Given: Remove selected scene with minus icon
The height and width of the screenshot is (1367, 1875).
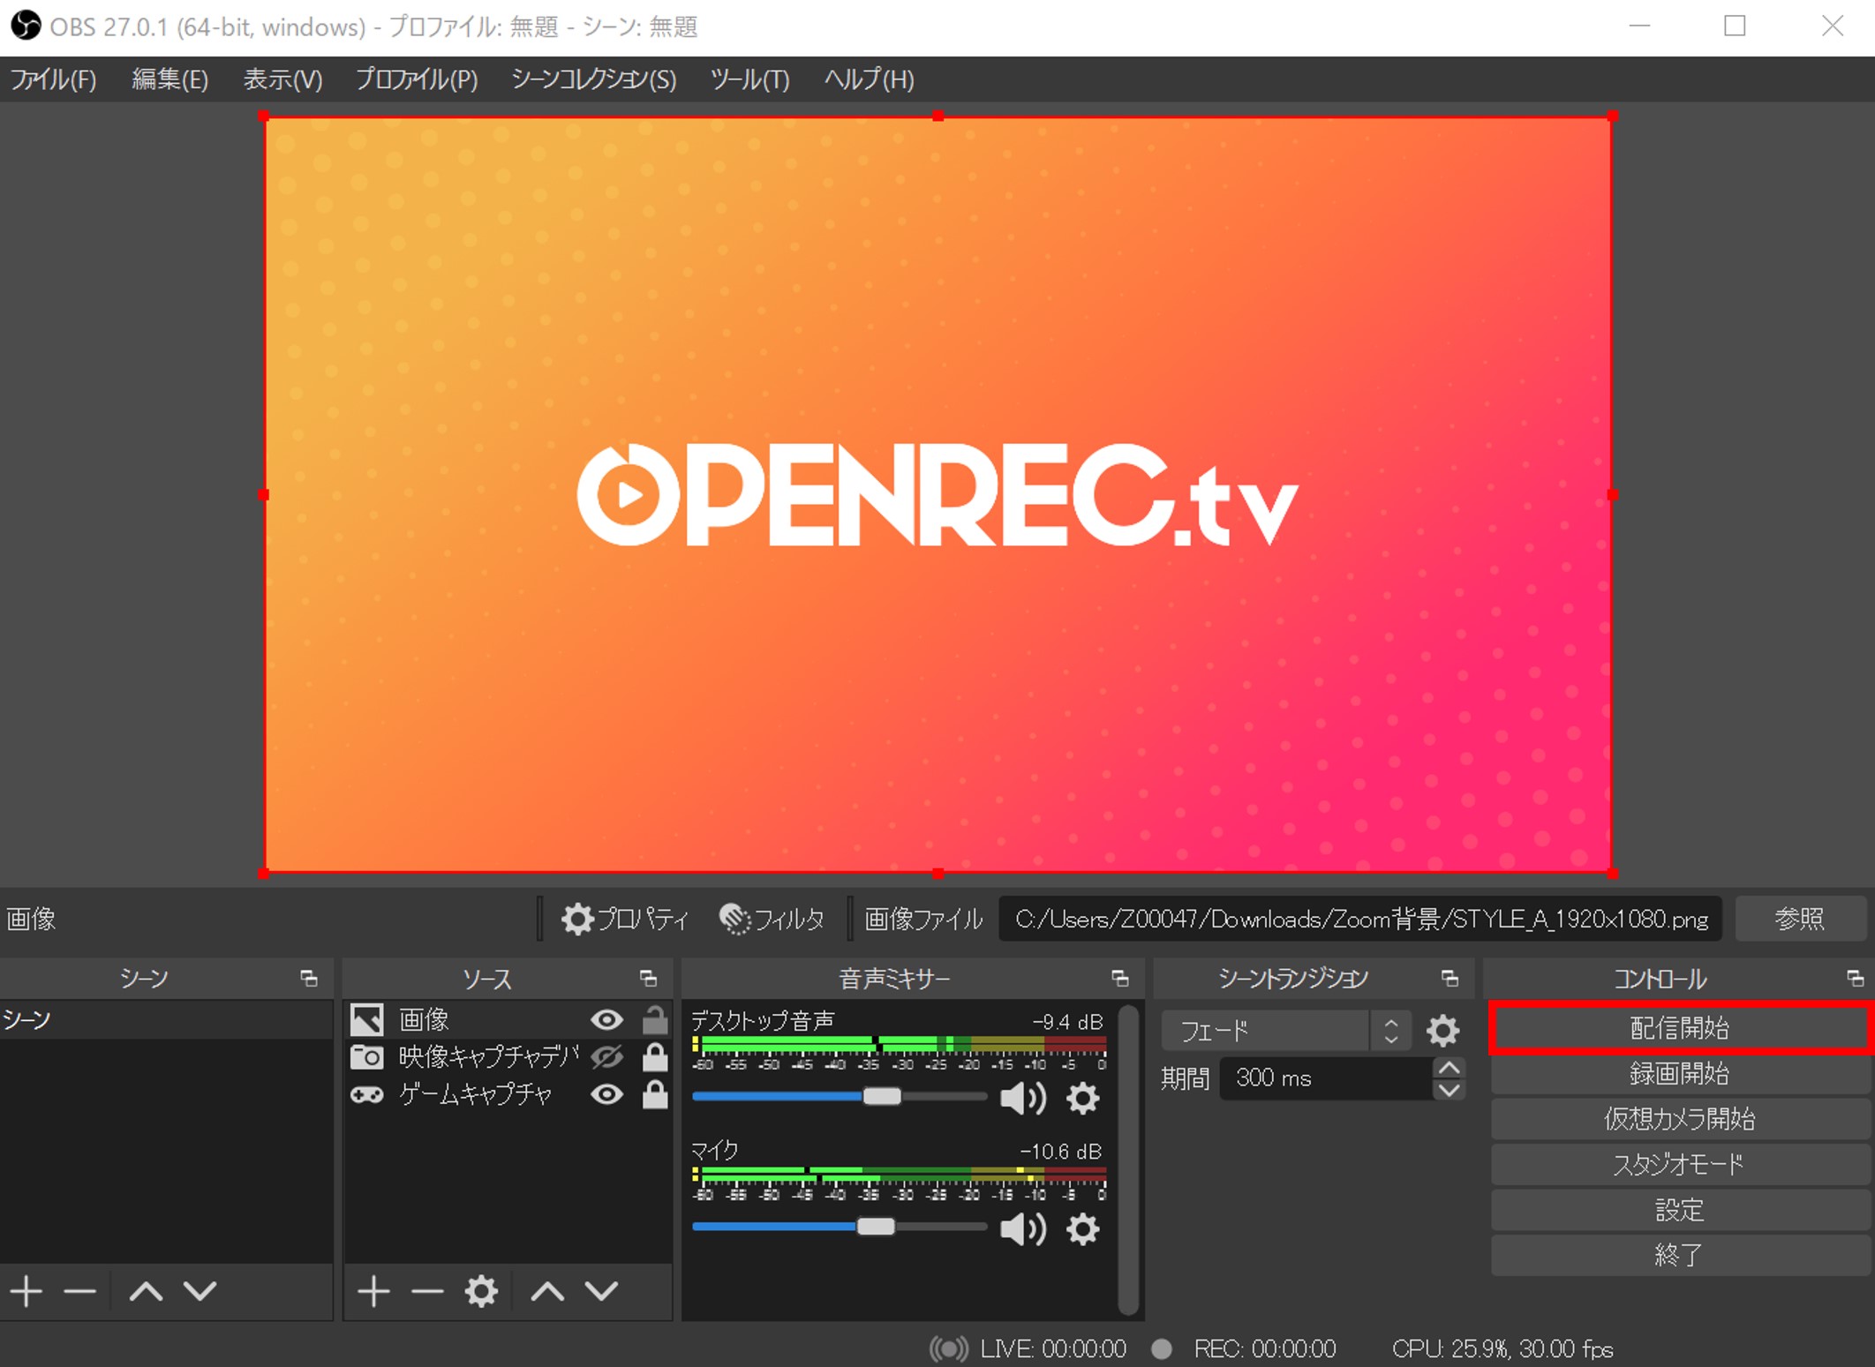Looking at the screenshot, I should coord(79,1291).
